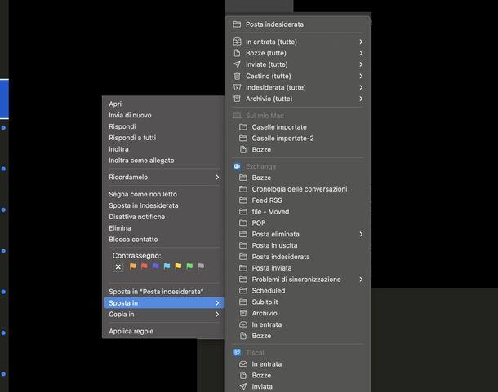Click the document icon for Bozze (tutte)

(x=237, y=53)
